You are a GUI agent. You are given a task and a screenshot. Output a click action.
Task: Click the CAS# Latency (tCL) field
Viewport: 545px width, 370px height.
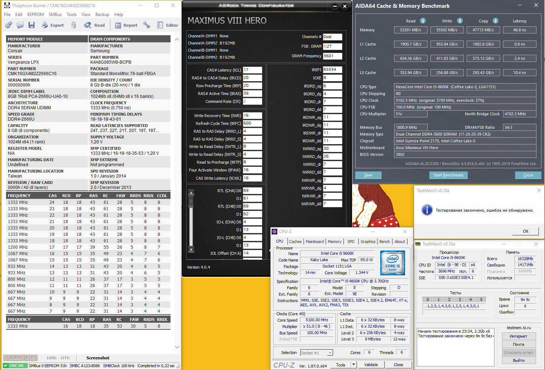(x=252, y=70)
